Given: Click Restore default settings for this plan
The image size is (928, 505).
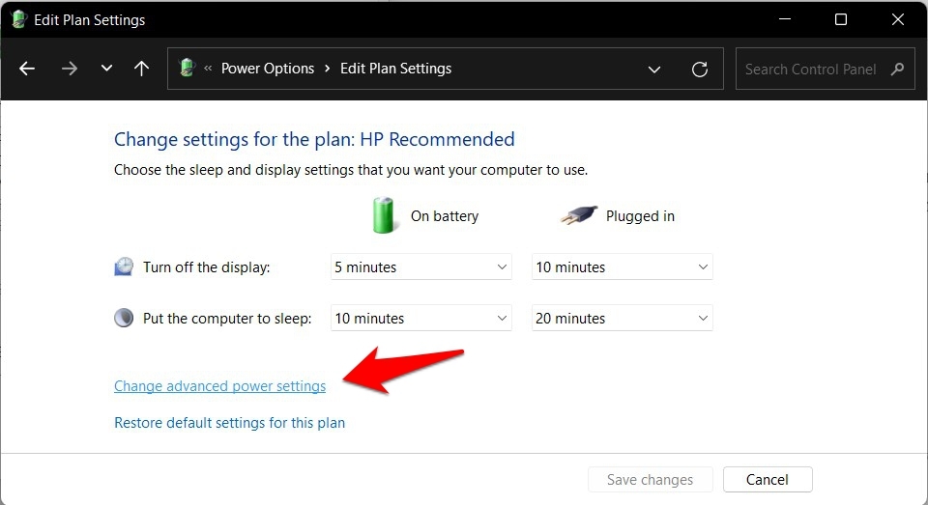Looking at the screenshot, I should [229, 423].
